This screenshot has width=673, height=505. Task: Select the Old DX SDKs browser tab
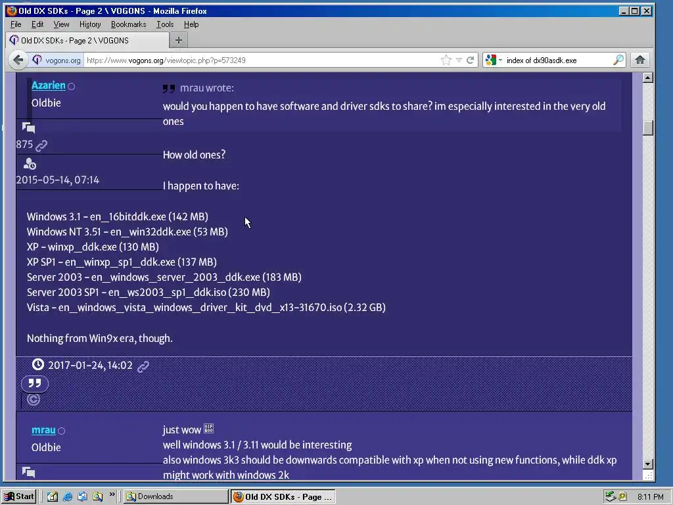87,40
